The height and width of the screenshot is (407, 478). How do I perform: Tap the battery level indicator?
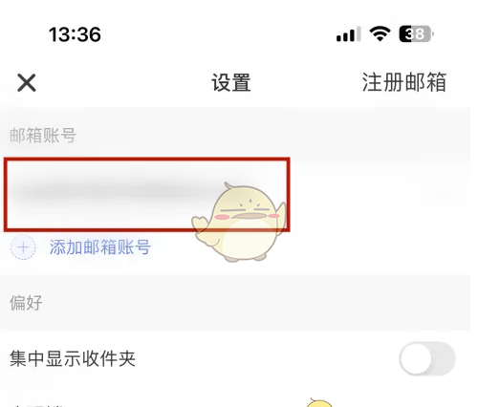click(x=416, y=34)
